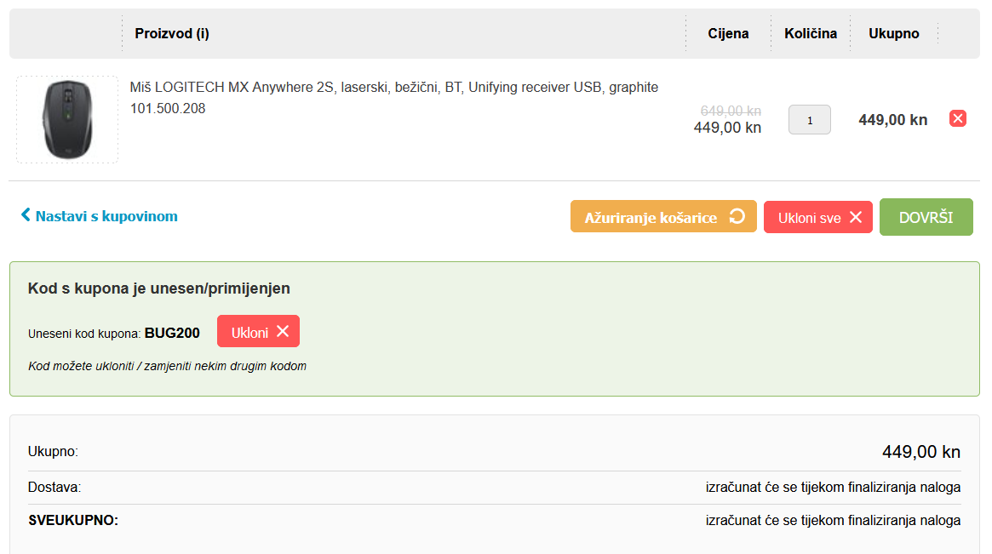Screen dimensions: 992x554
Task: Click the Ažuriranje košarice button
Action: tap(663, 217)
